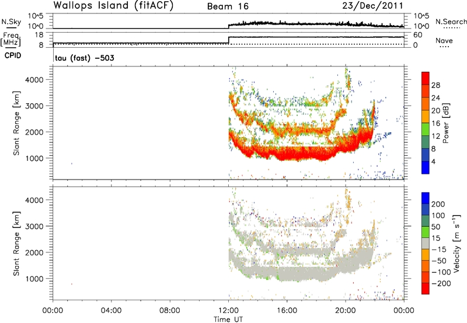Click the '20:00' time tick label

point(346,311)
